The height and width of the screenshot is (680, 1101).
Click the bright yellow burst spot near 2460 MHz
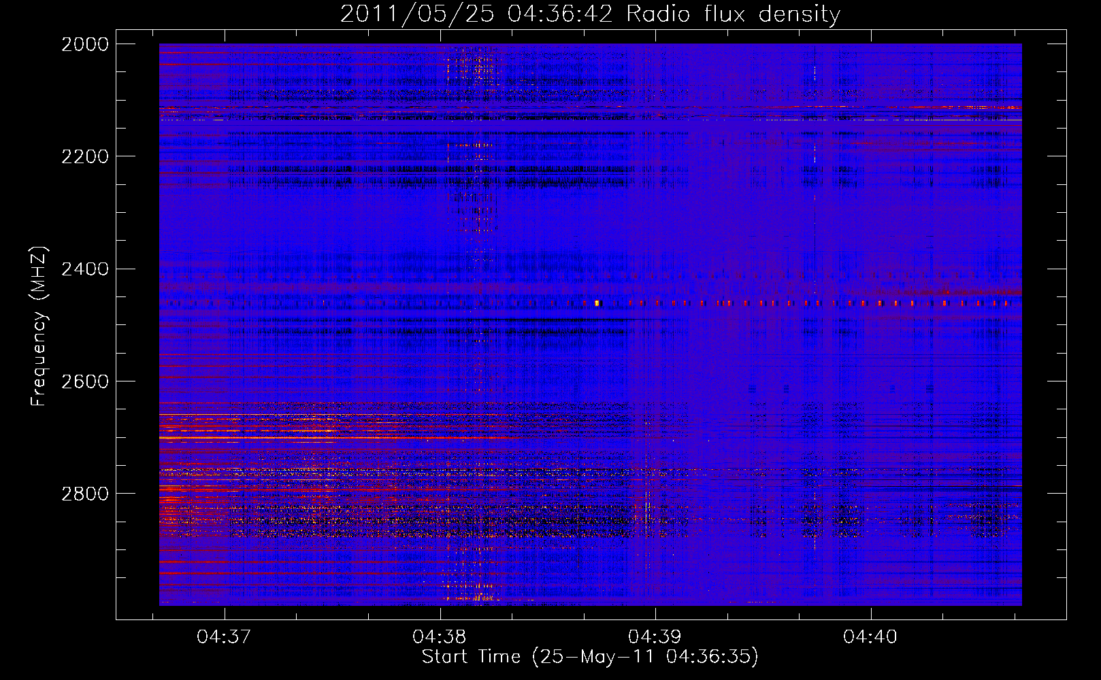tap(597, 303)
